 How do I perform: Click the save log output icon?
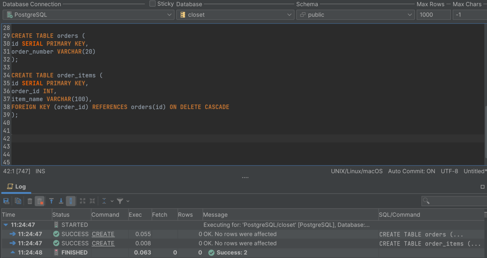[x=6, y=201]
